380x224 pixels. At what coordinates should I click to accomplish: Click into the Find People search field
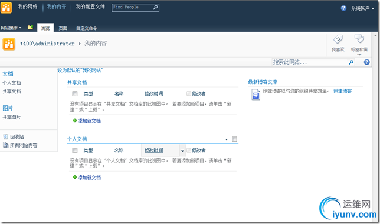[x=132, y=8]
